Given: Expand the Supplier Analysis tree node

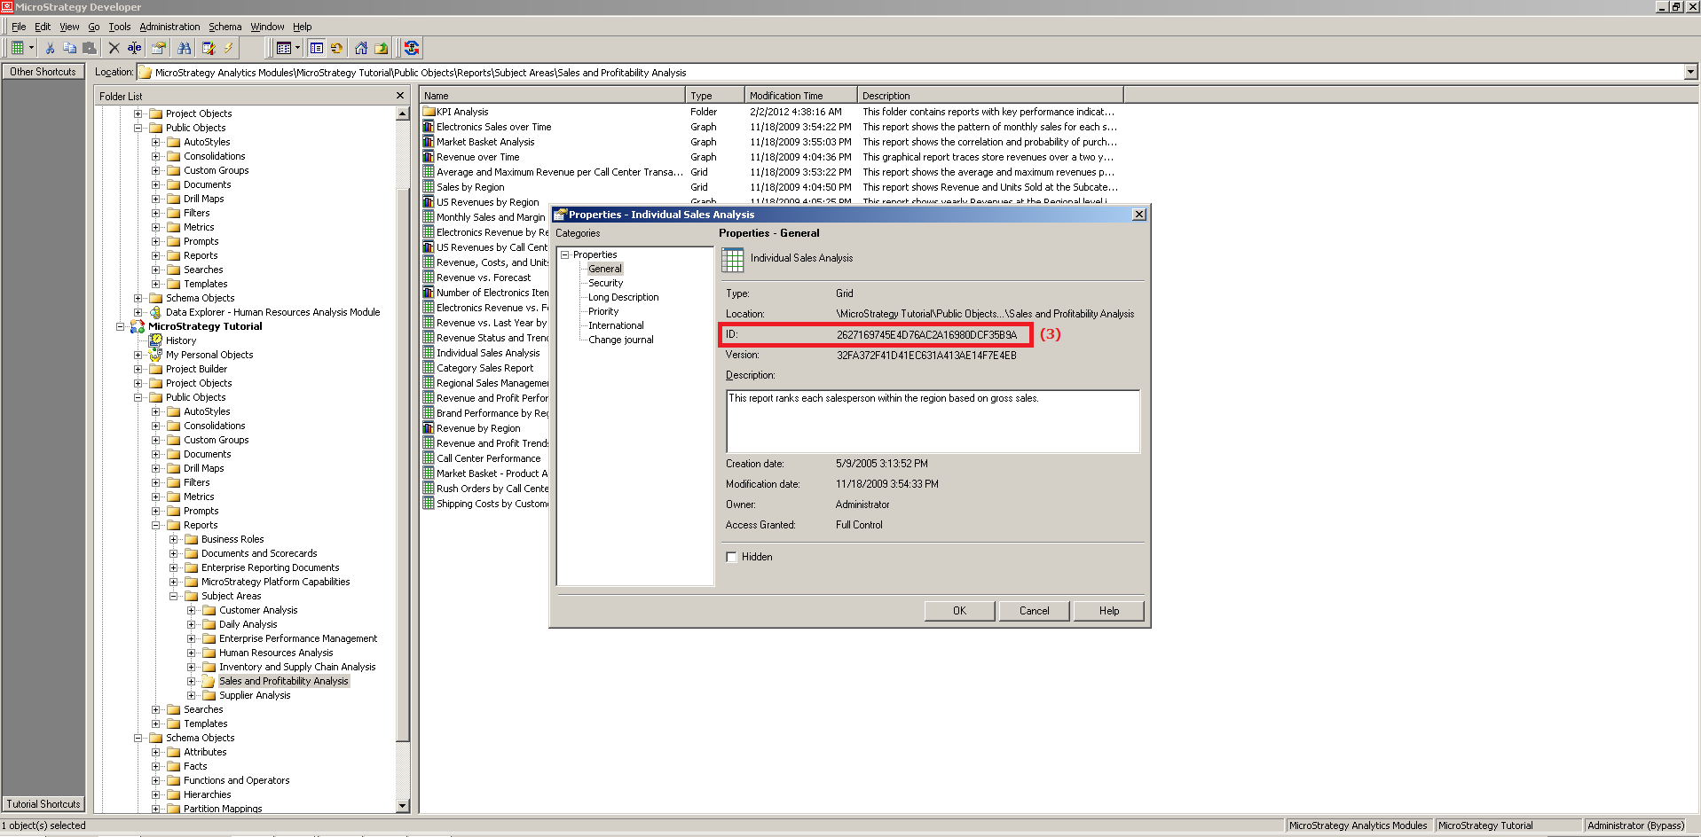Looking at the screenshot, I should [191, 695].
